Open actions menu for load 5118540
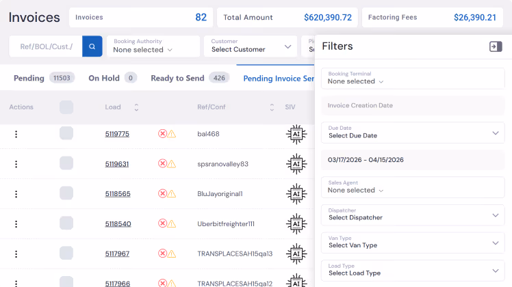512x287 pixels. (16, 224)
